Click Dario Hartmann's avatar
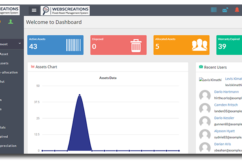The width and height of the screenshot is (242, 161). (205, 95)
